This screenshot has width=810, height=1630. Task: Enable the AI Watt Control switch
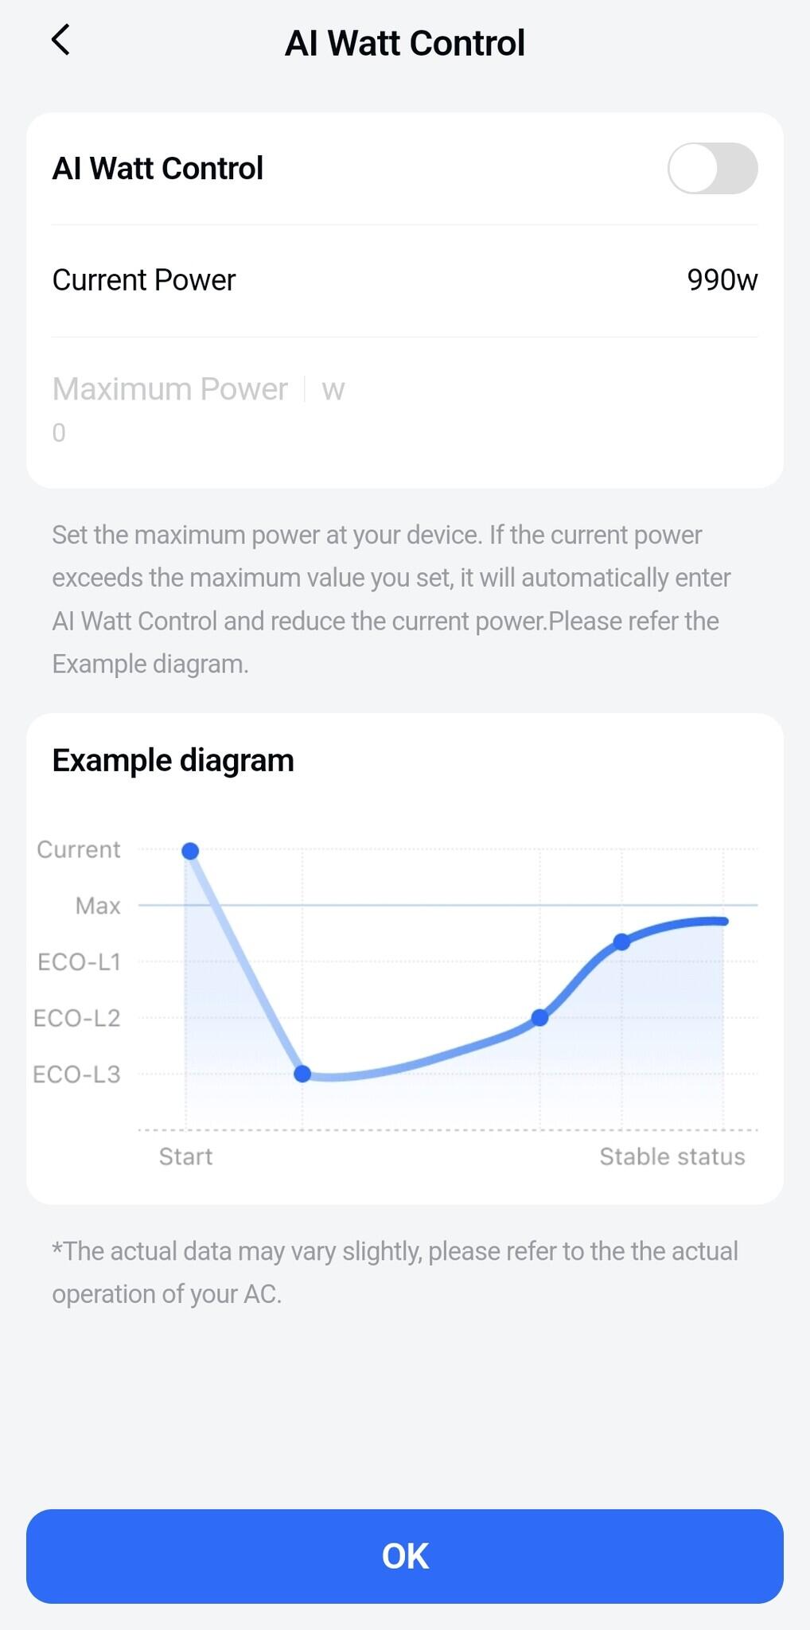tap(712, 169)
